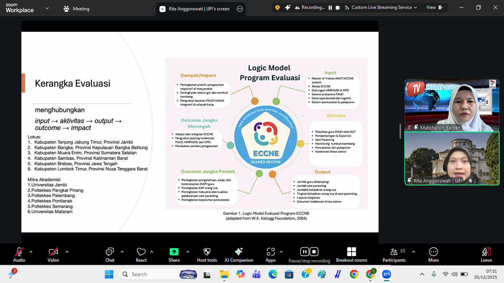Turn on the Video camera
Viewport: 504px width, 283px height.
pos(53,255)
